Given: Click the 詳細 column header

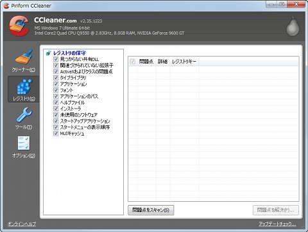Looking at the screenshot, I should [163, 62].
